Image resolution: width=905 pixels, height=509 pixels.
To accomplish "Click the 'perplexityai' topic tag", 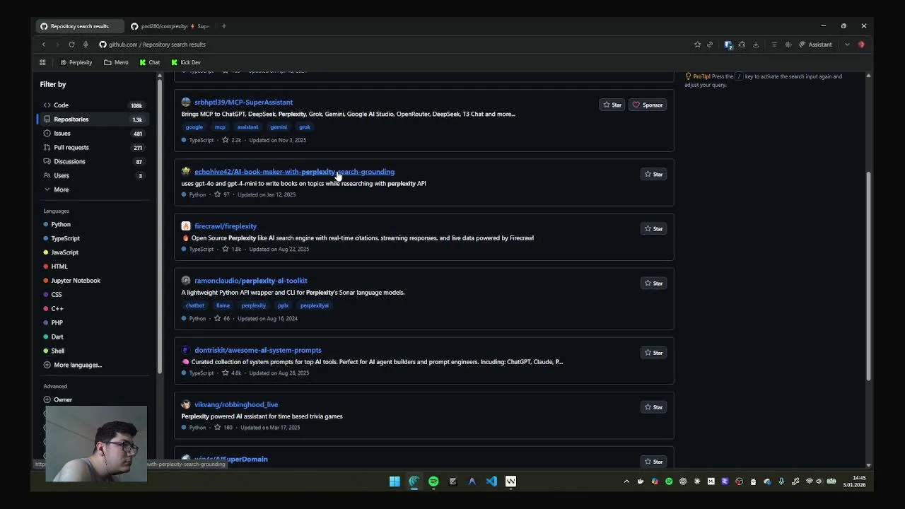I will pos(315,305).
